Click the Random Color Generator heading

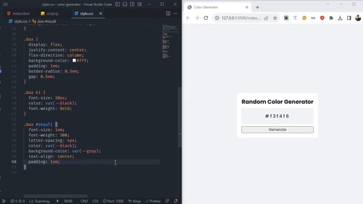[277, 102]
